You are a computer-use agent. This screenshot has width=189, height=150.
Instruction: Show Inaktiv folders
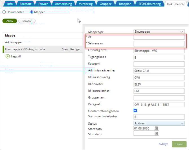pos(27,21)
